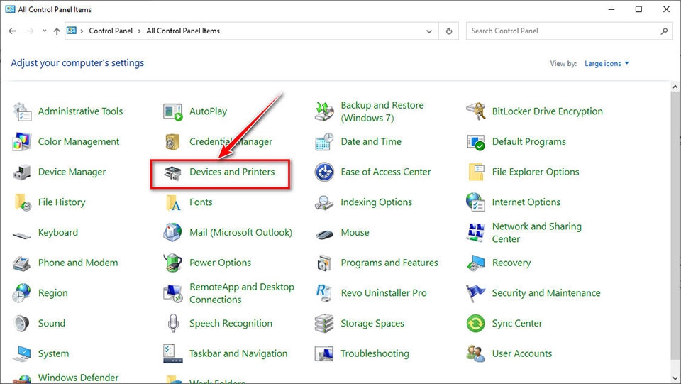This screenshot has width=681, height=384.
Task: Expand the recent locations chevron
Action: (44, 31)
